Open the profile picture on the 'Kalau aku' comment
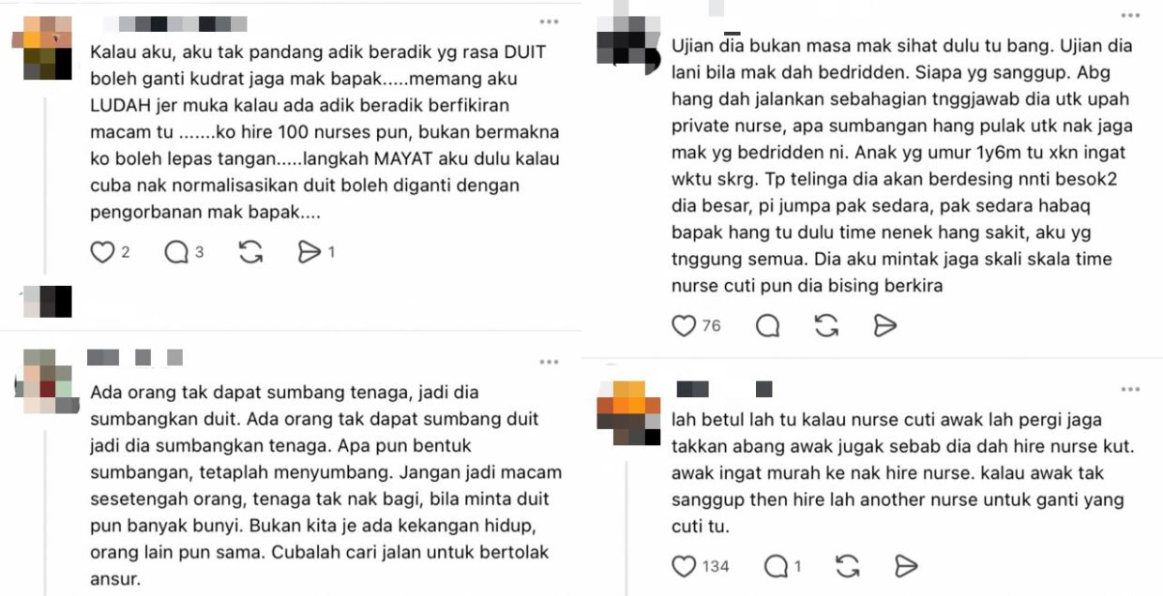 [x=48, y=48]
